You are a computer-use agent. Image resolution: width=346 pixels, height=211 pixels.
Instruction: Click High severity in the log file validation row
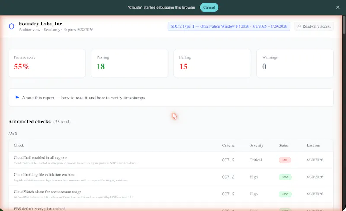click(x=253, y=177)
